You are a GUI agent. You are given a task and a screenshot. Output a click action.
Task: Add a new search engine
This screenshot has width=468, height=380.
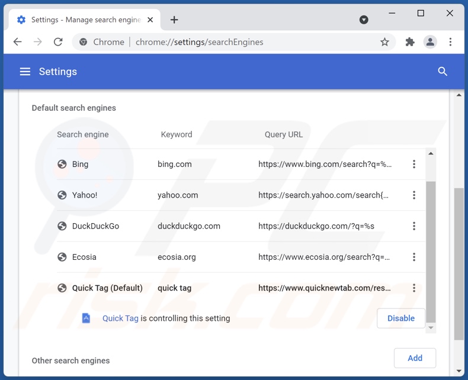[415, 358]
